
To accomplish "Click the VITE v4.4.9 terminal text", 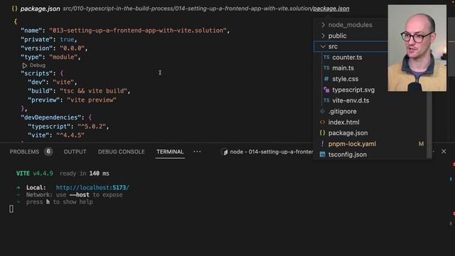I will 35,174.
